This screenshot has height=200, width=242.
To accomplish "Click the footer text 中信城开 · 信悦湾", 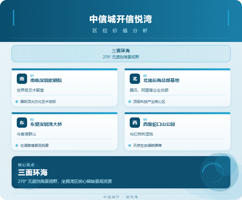I will (x=121, y=197).
